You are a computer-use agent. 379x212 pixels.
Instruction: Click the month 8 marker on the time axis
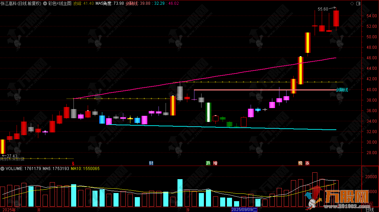pos(39,210)
